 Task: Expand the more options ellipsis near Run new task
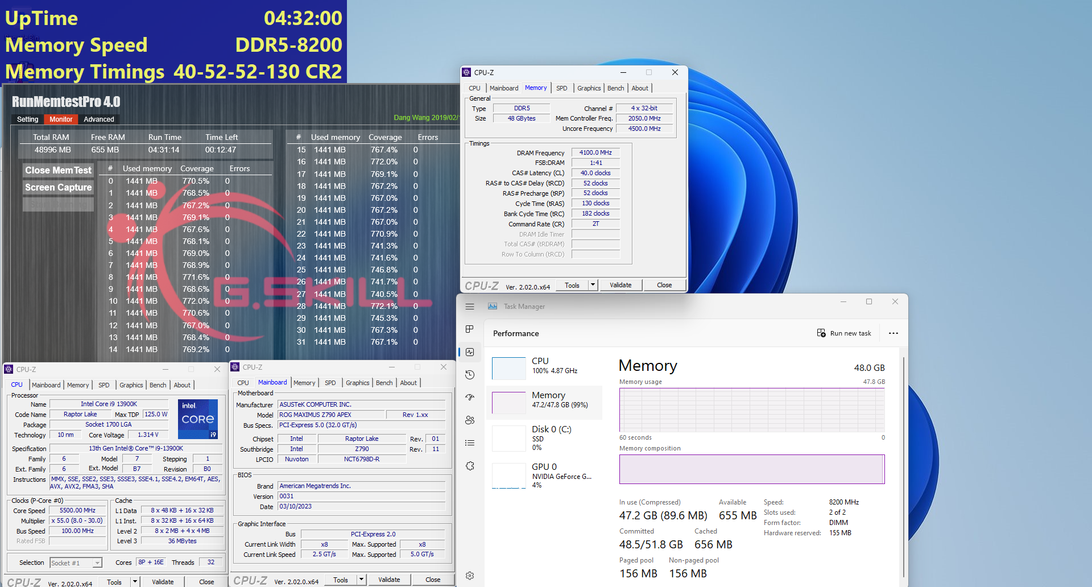pyautogui.click(x=893, y=333)
